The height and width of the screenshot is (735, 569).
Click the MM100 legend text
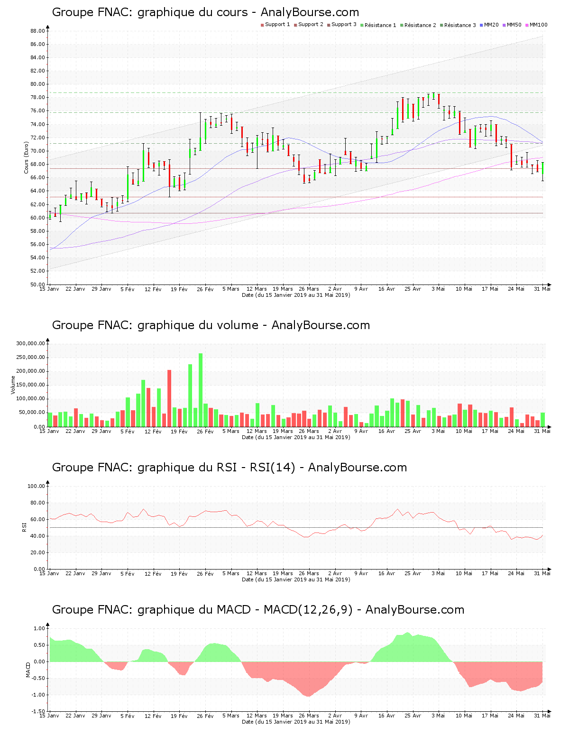pos(539,25)
